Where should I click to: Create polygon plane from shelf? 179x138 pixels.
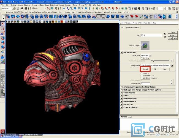[x=122, y=17]
